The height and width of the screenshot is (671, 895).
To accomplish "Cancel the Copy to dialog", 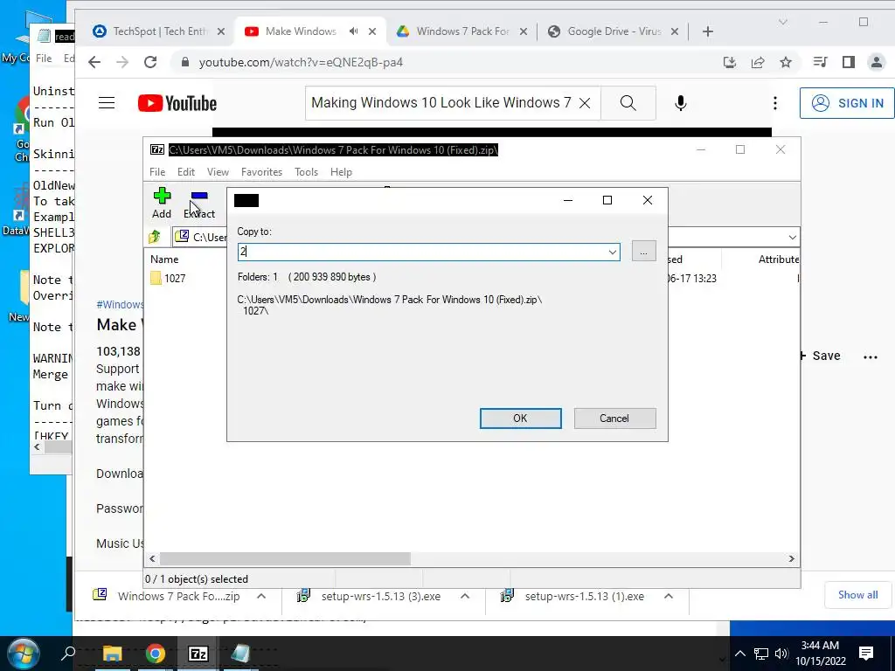I will tap(614, 419).
